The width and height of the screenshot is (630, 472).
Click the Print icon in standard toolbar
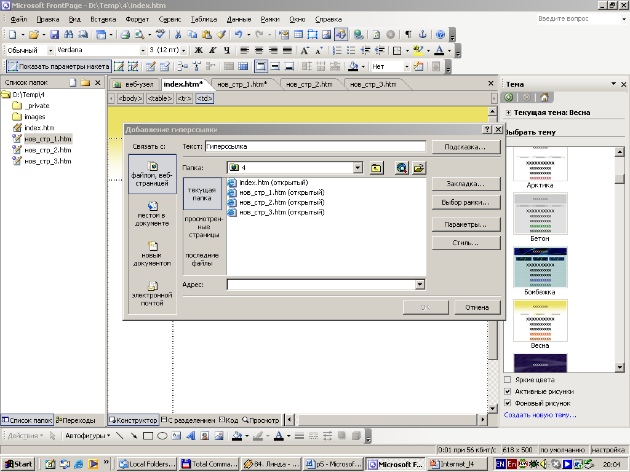(x=125, y=34)
